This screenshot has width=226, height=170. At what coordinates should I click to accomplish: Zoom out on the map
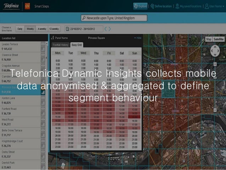pos(215,110)
